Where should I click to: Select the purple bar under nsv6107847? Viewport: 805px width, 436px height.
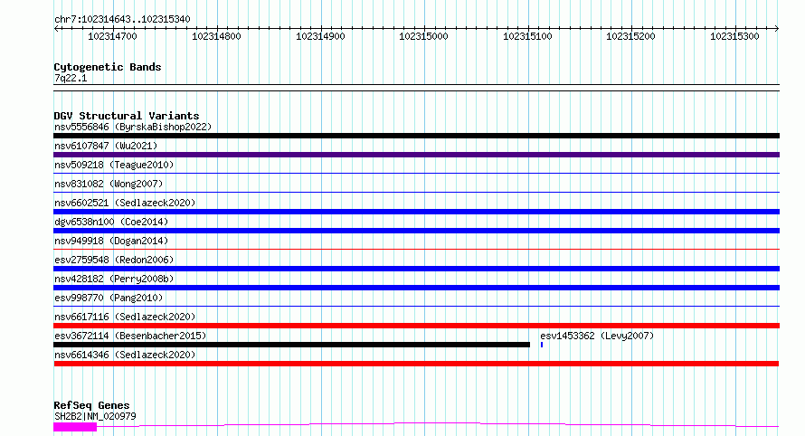tap(416, 155)
